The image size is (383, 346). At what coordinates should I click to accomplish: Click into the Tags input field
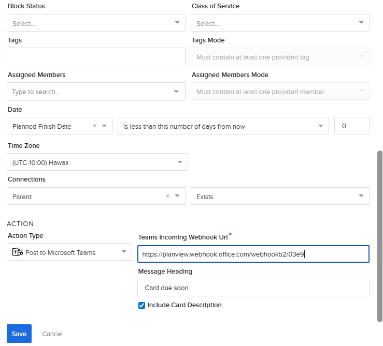pyautogui.click(x=96, y=57)
